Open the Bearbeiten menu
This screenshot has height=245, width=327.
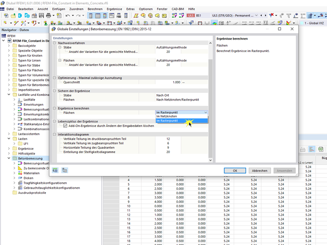tap(26, 9)
